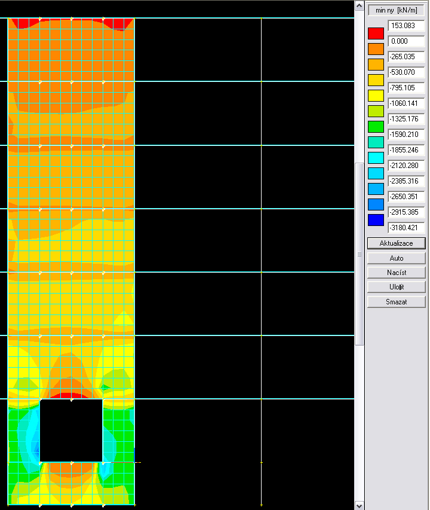Click the 0.000 value field

[406, 41]
